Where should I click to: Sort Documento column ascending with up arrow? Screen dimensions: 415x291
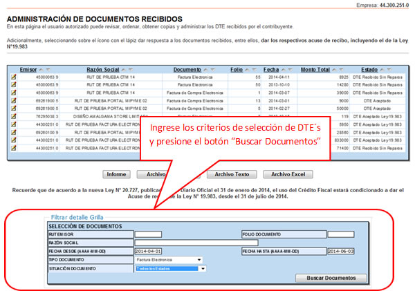pyautogui.click(x=206, y=70)
